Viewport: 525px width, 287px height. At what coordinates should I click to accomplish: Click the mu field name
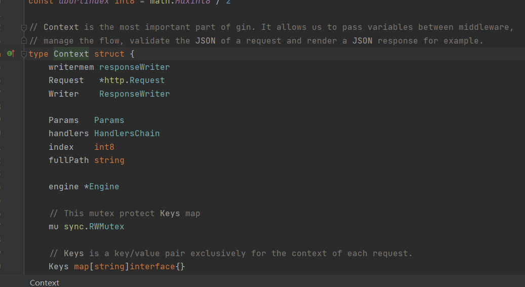click(x=54, y=227)
